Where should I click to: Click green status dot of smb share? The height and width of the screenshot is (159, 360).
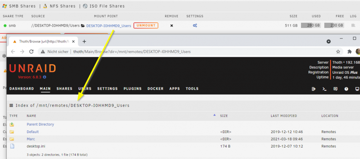click(x=5, y=26)
